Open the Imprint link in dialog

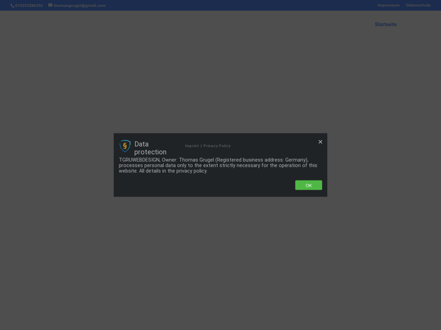(192, 146)
